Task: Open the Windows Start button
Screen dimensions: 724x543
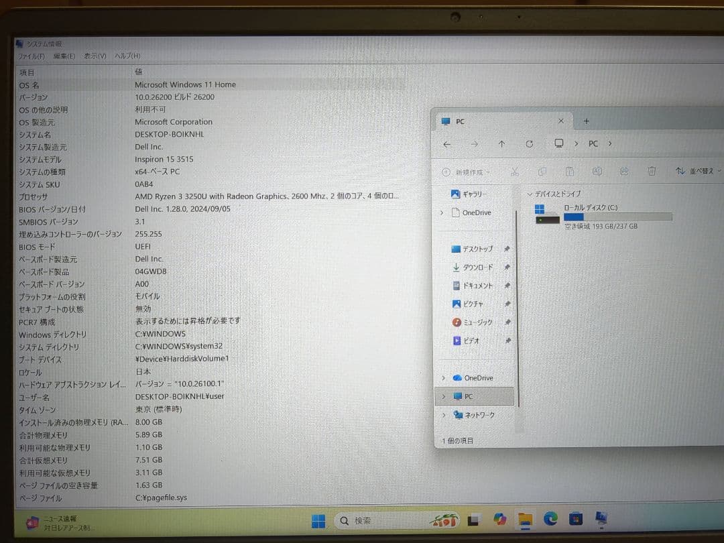Action: [318, 522]
